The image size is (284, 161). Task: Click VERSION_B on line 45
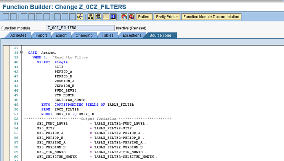pyautogui.click(x=64, y=86)
